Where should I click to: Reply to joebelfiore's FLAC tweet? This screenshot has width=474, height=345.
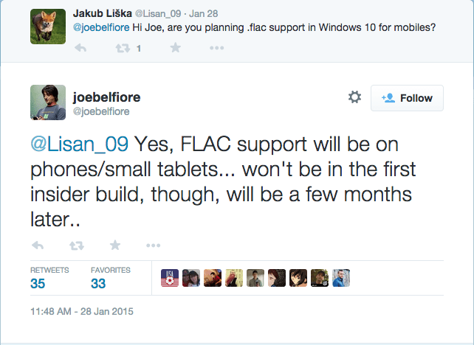[x=38, y=245]
